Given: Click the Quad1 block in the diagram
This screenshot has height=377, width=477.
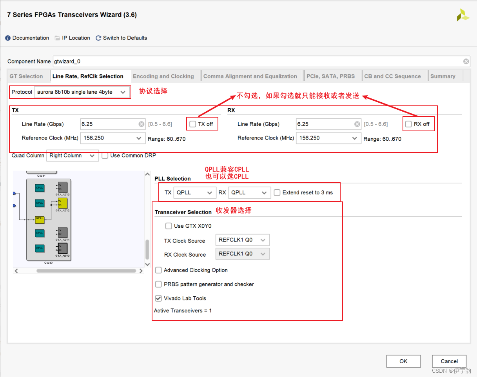Looking at the screenshot, I should (x=42, y=173).
